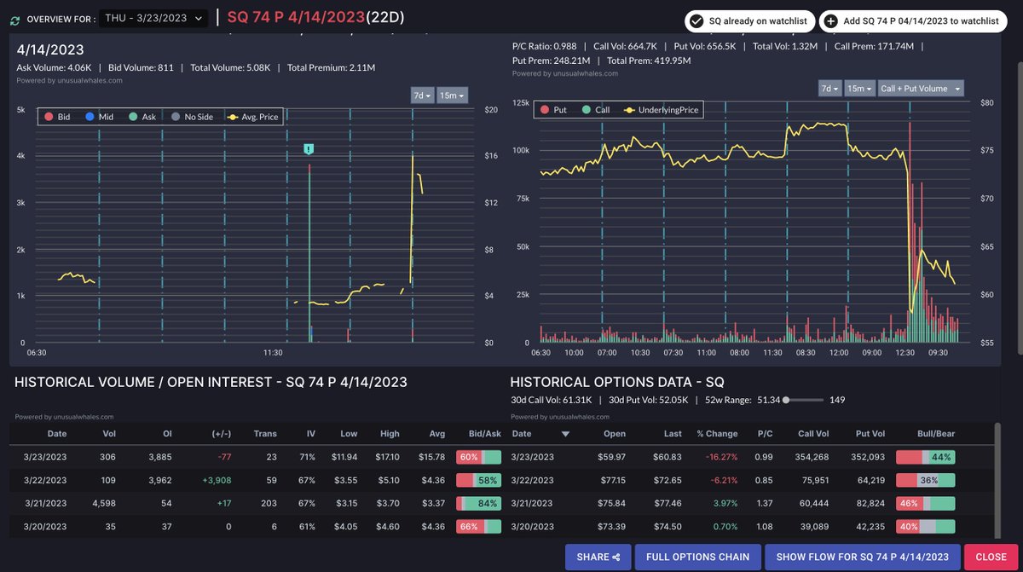Close the overview with the CLOSE button
This screenshot has width=1023, height=572.
991,557
